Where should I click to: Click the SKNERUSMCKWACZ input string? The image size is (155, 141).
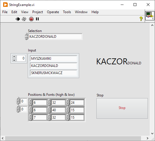[x=53, y=73]
